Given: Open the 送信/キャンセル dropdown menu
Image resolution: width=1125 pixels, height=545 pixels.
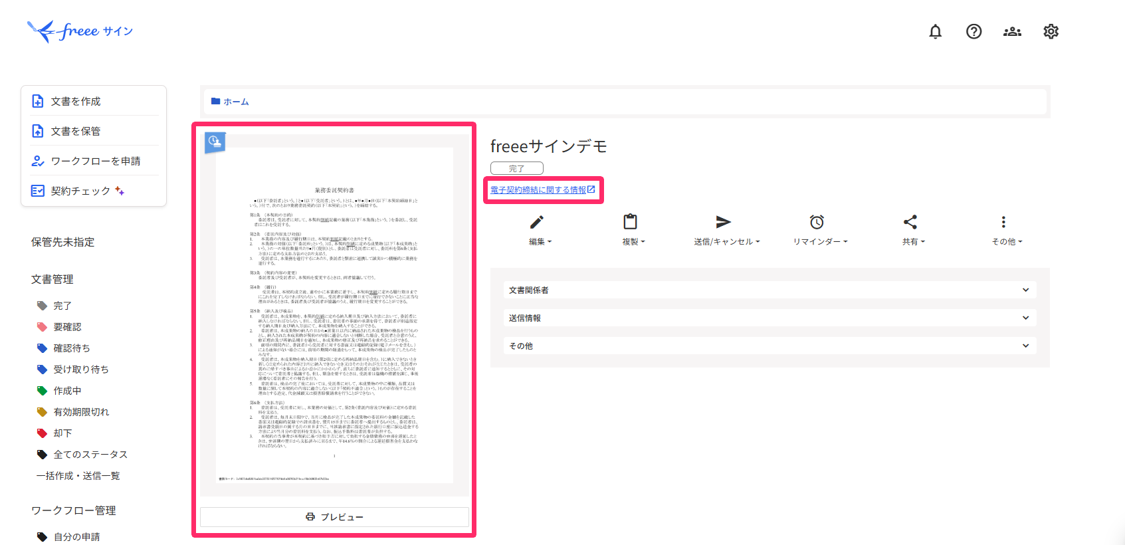Looking at the screenshot, I should point(727,242).
